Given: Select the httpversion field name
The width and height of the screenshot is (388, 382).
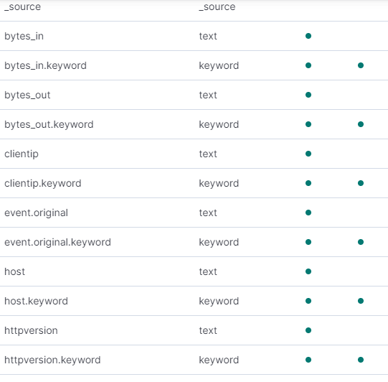Looking at the screenshot, I should 31,330.
